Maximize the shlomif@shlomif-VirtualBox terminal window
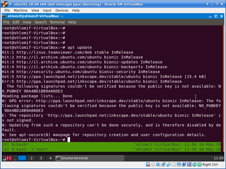Image resolution: width=226 pixels, height=169 pixels. point(216,16)
